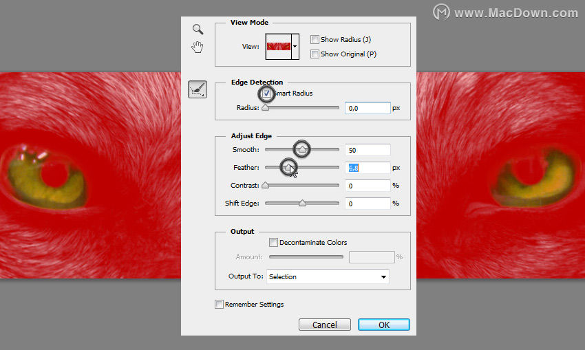585x350 pixels.
Task: Click the Contrast slider handle
Action: tap(265, 185)
